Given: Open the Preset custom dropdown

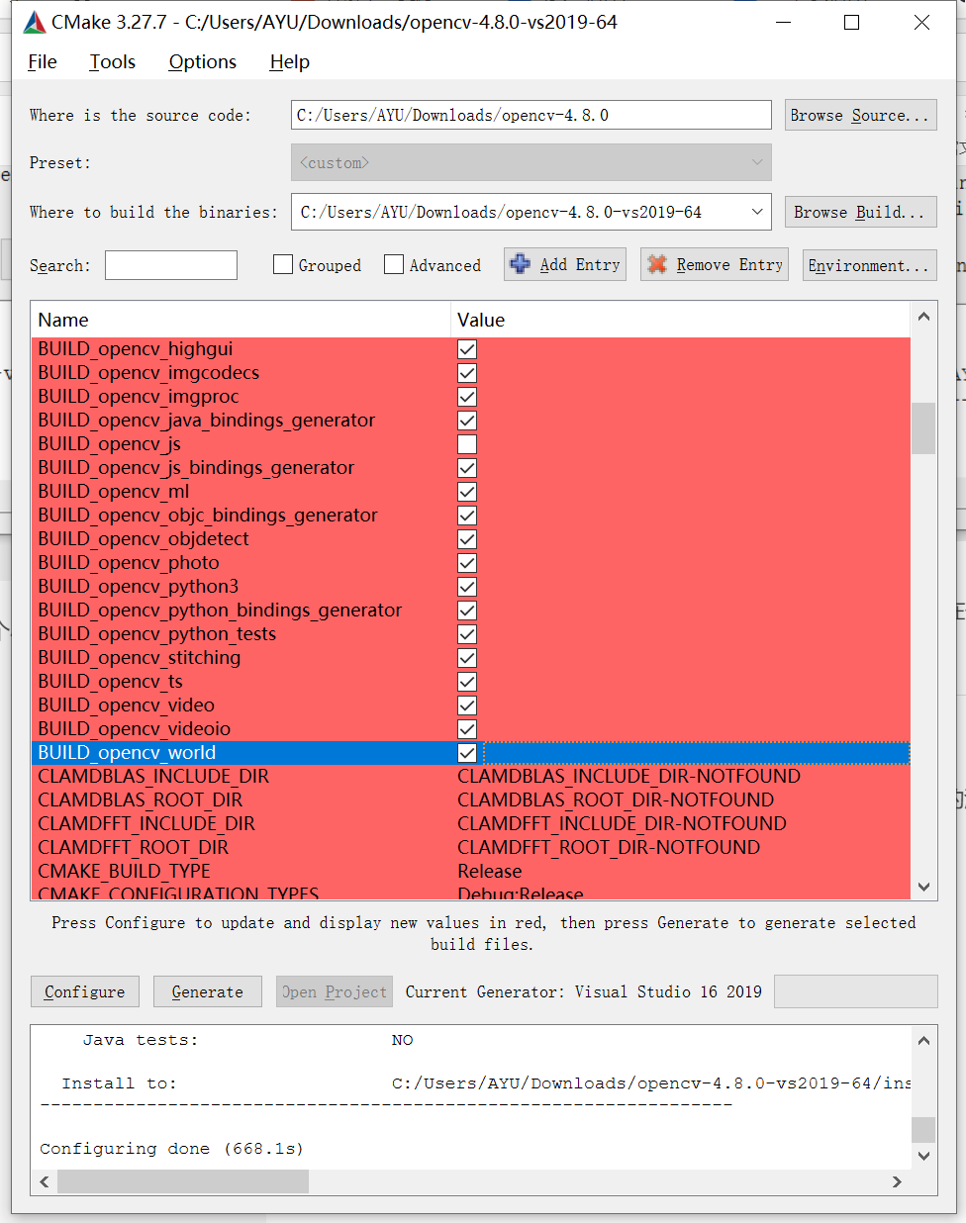Looking at the screenshot, I should [531, 162].
